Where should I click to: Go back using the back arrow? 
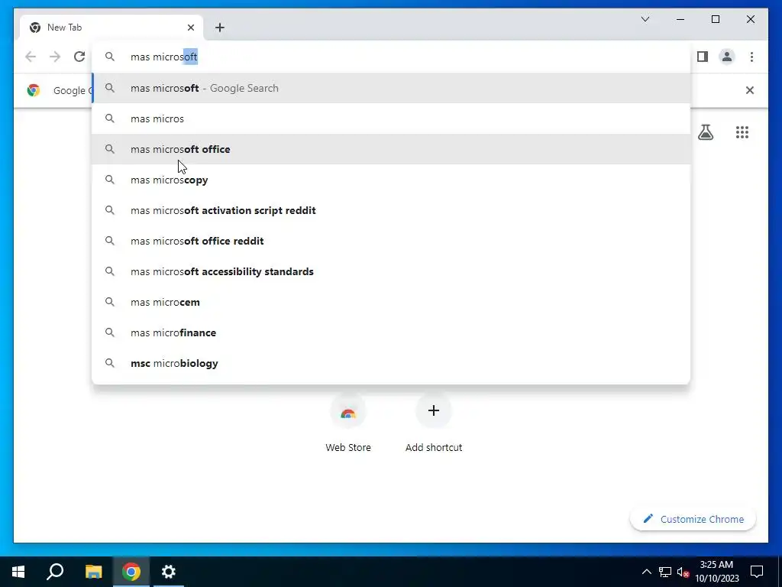click(31, 57)
